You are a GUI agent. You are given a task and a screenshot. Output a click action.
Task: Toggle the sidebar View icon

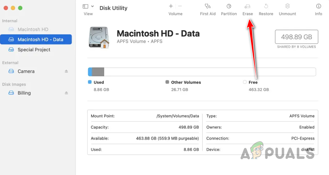point(86,6)
